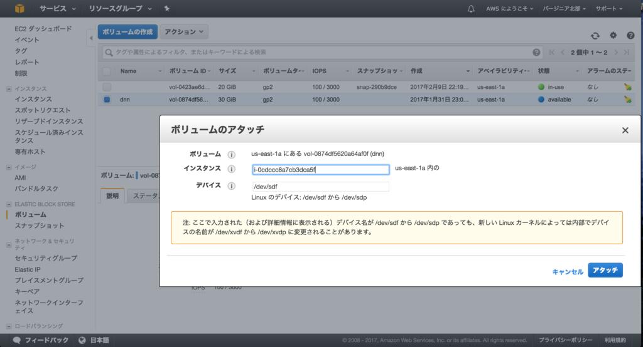
Task: Check the vol-0423ae6d row checkbox
Action: pos(107,86)
